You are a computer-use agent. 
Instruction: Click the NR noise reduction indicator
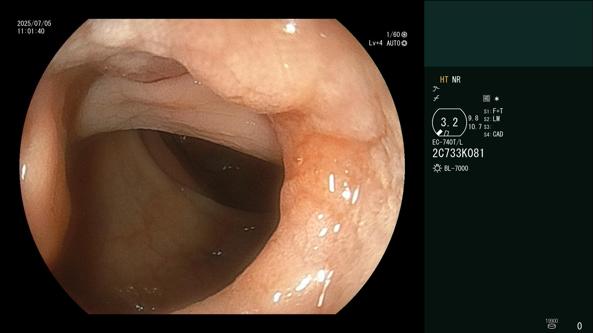click(x=456, y=80)
